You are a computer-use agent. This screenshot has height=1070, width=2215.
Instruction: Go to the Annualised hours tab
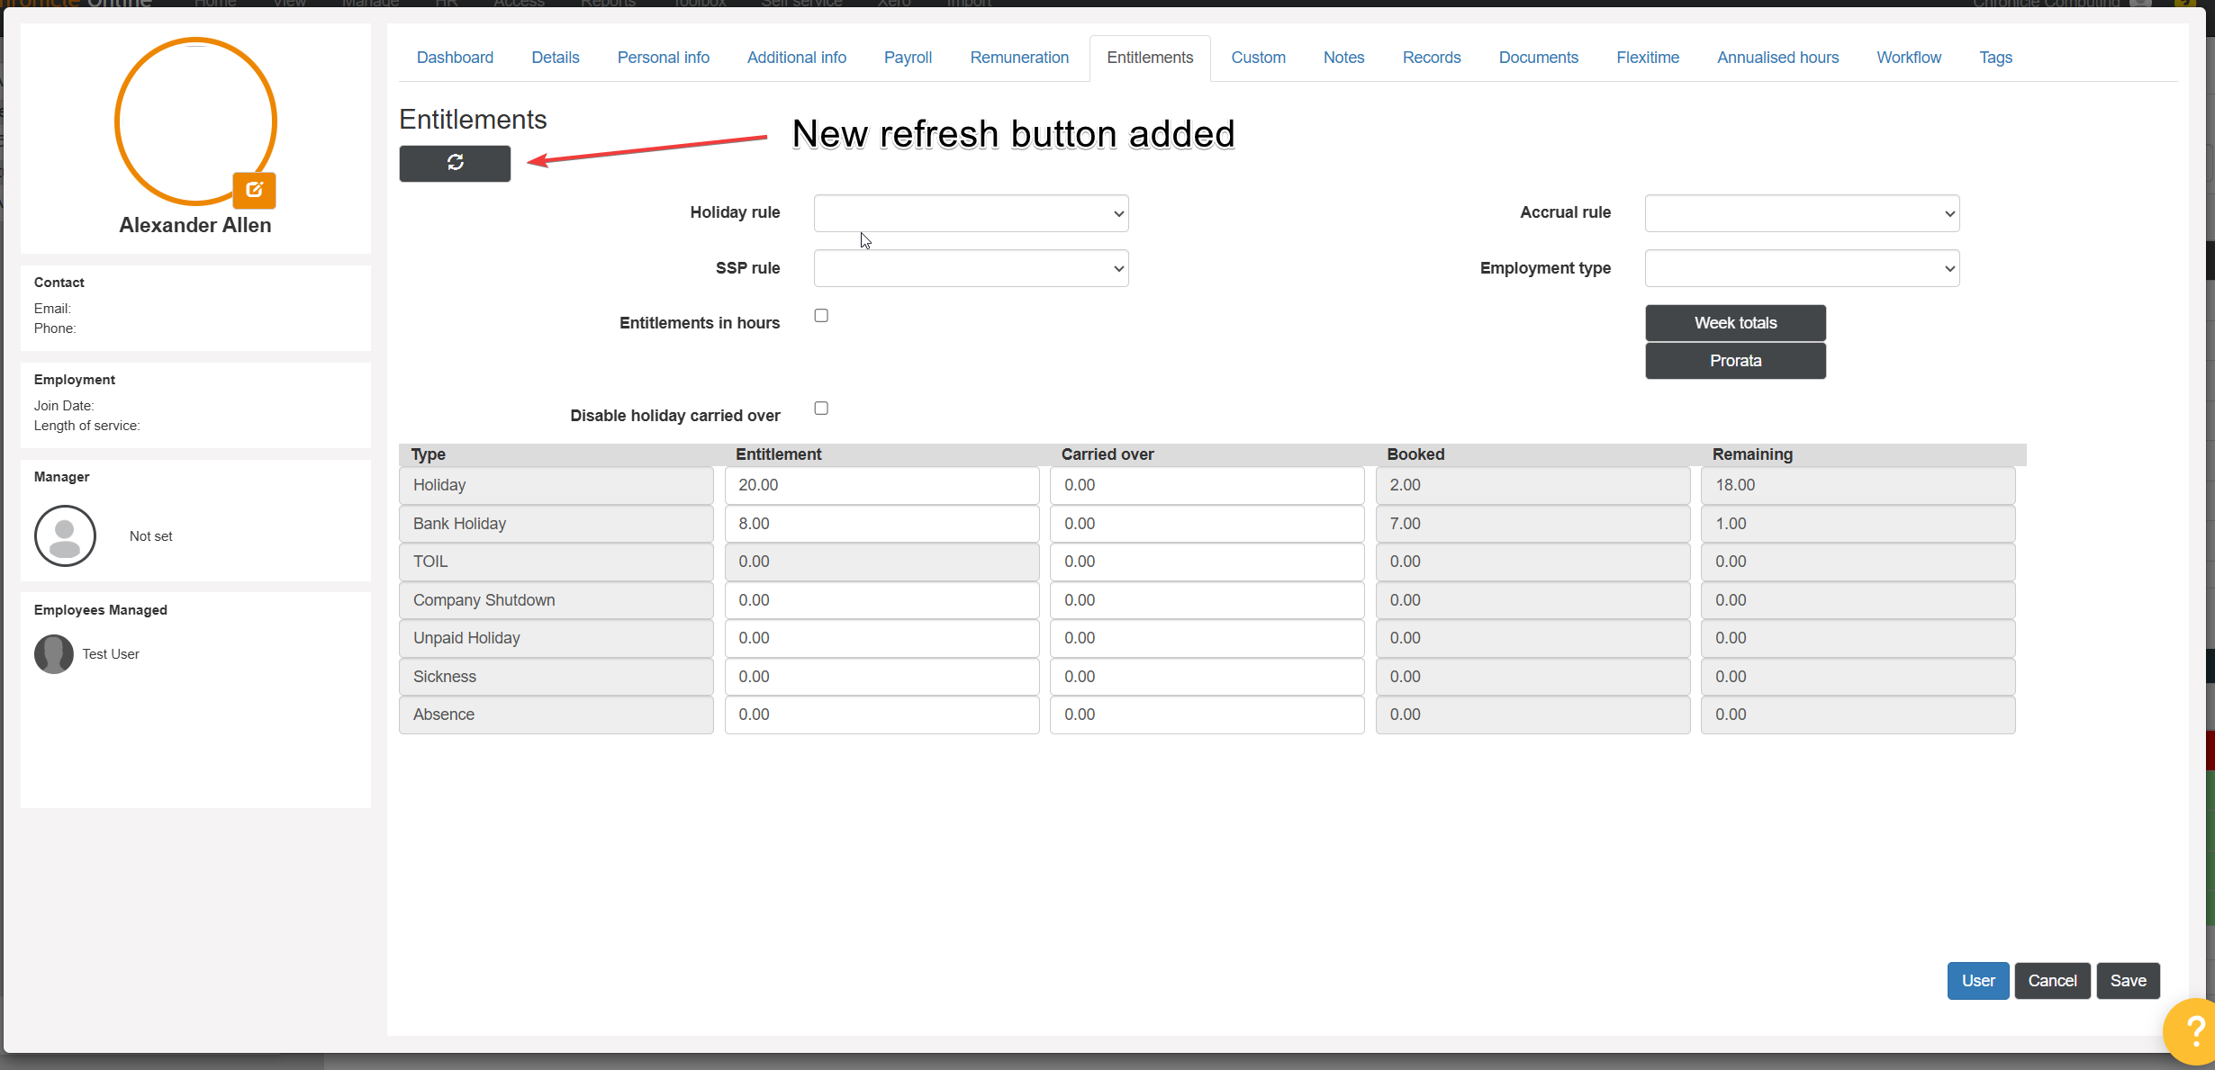point(1777,58)
